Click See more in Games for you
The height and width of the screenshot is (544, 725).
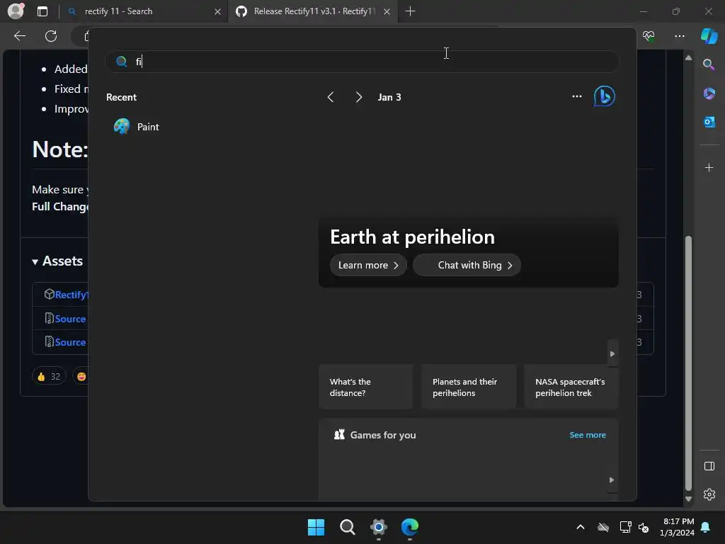587,435
